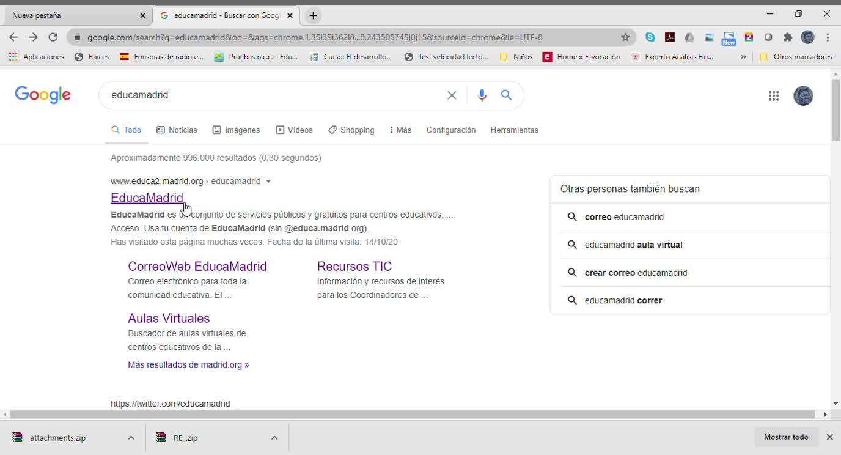
Task: Click the vertical page scrollbar
Action: (x=835, y=110)
